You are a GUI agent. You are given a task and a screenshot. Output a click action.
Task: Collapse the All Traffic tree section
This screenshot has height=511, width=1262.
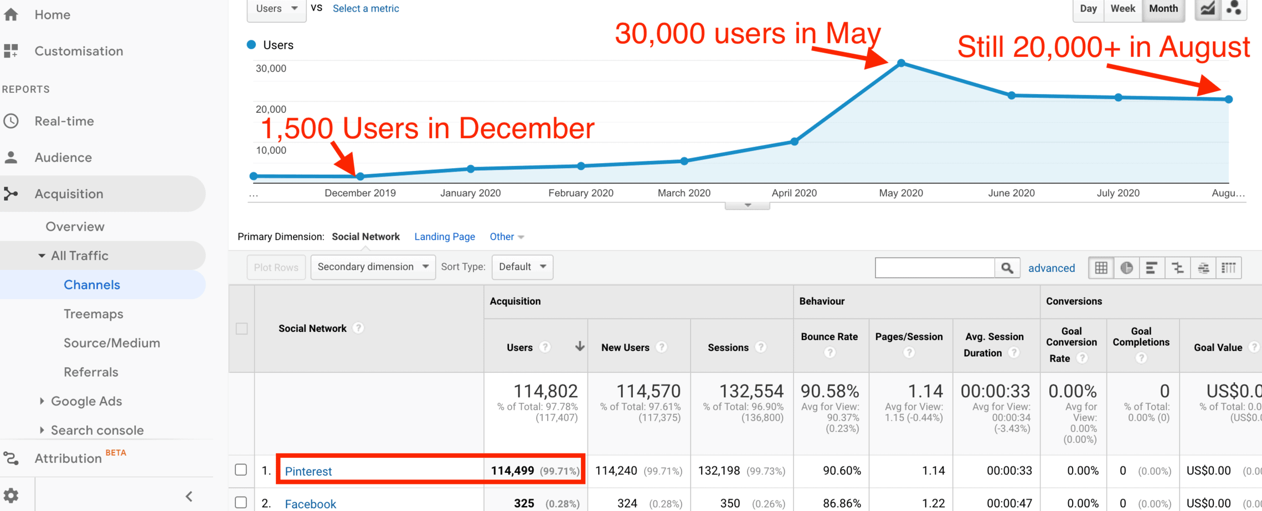tap(42, 255)
